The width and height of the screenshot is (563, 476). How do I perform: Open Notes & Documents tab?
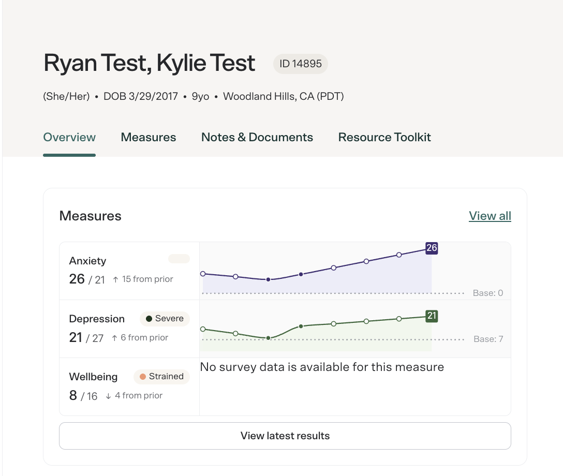pyautogui.click(x=257, y=137)
